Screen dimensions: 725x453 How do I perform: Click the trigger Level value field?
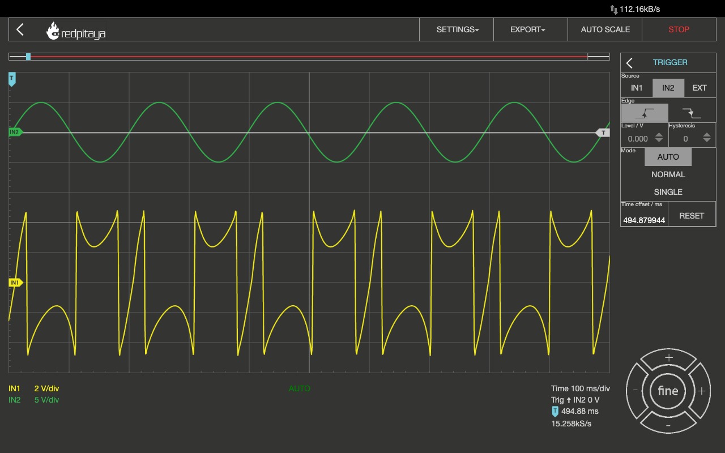point(637,139)
